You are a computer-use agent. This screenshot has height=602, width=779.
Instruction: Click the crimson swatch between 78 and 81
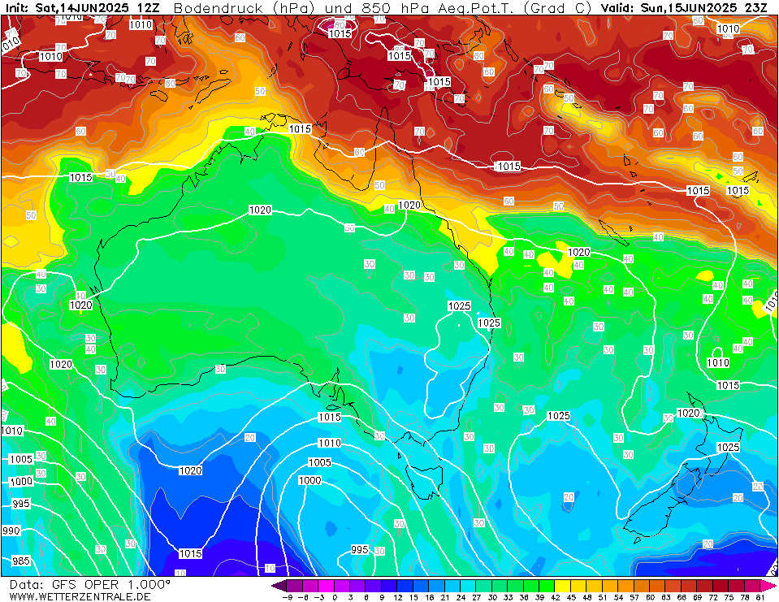[x=753, y=586]
